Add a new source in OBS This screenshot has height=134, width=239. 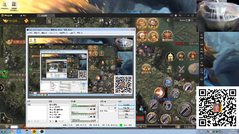tap(50, 121)
